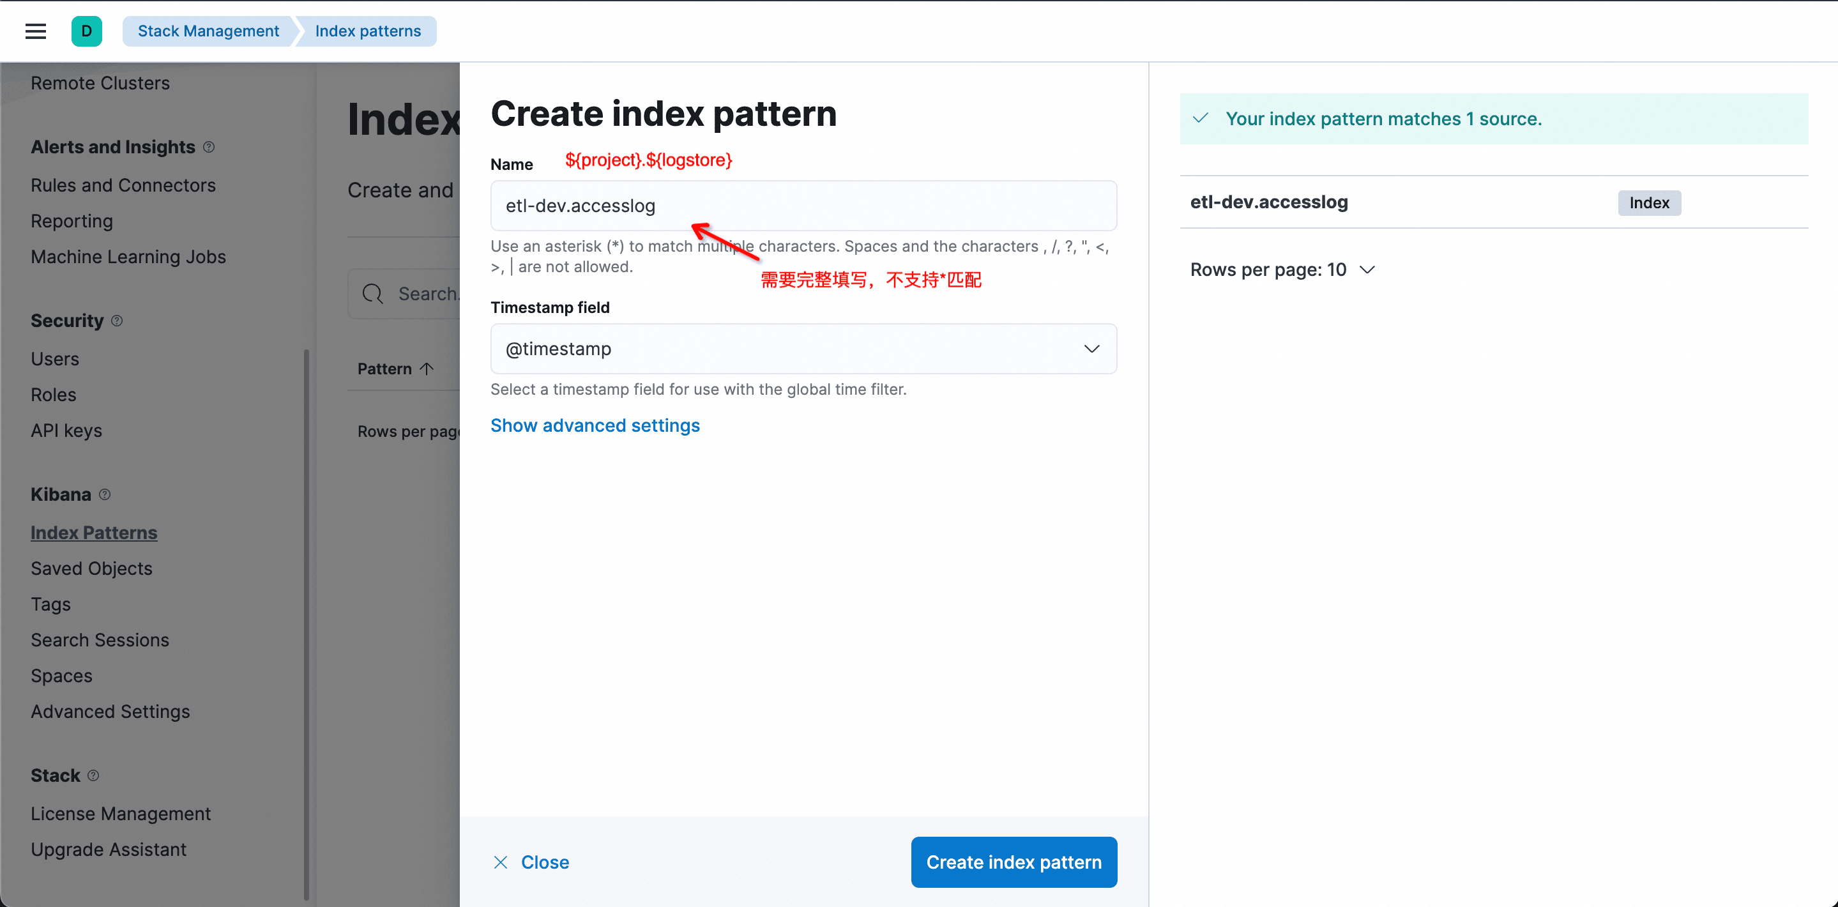Click the index pattern Name input
This screenshot has height=907, width=1838.
tap(803, 206)
